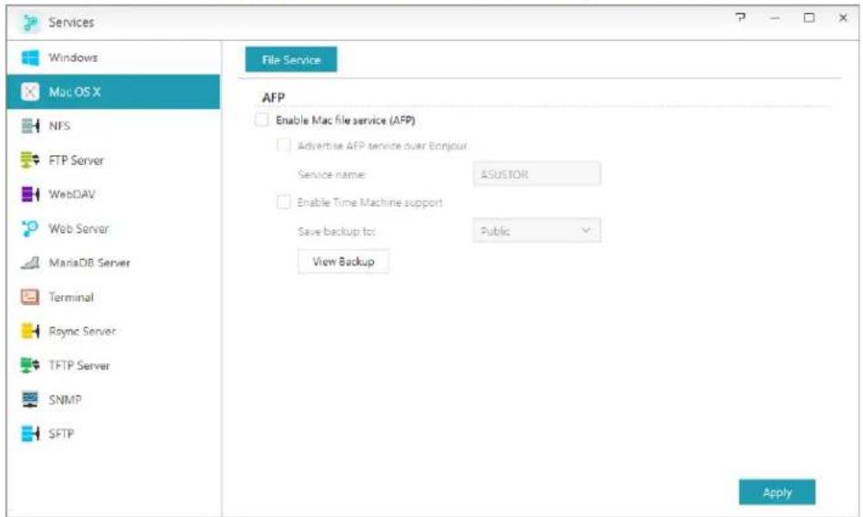863x517 pixels.
Task: Open the SFTP label
Action: pyautogui.click(x=60, y=434)
